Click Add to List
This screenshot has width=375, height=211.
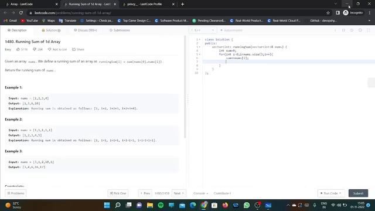pyautogui.click(x=57, y=49)
